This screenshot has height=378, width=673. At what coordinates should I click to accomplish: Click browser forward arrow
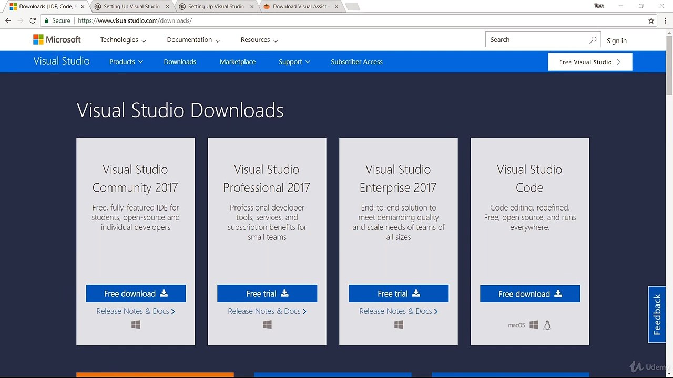(x=20, y=20)
